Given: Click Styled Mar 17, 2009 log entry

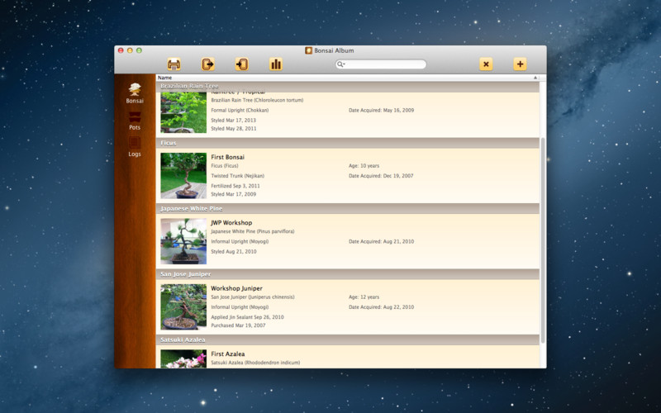Looking at the screenshot, I should coord(233,194).
